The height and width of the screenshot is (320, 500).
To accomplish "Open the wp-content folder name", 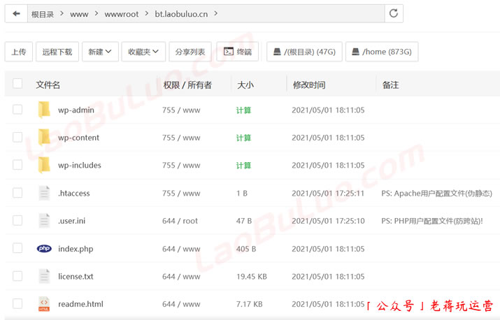I will [x=79, y=138].
